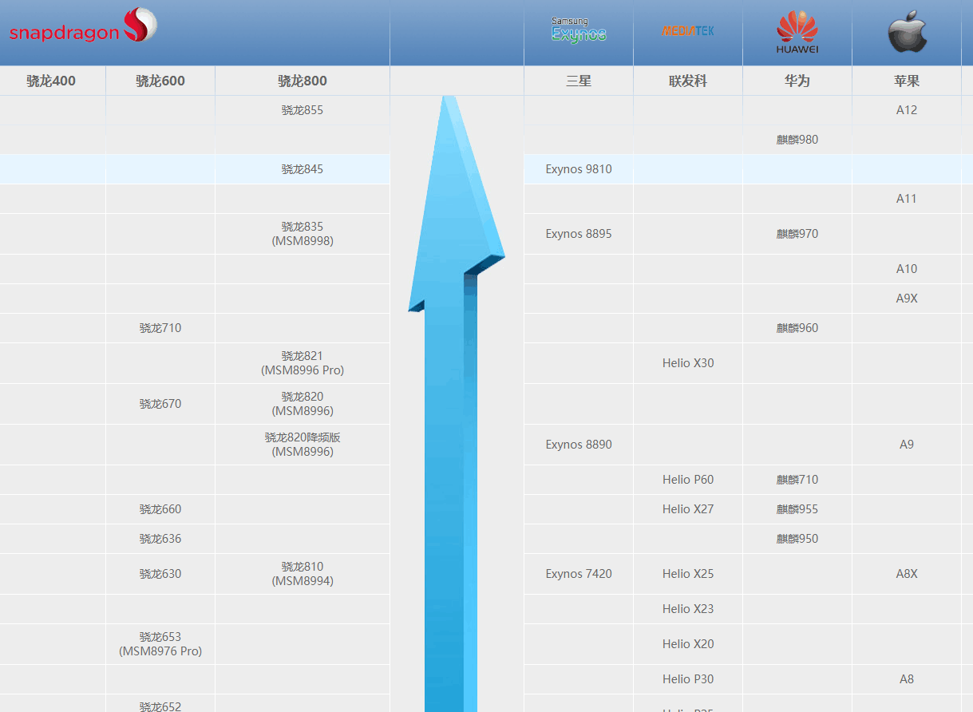Click the 麒麟980 entry
This screenshot has height=712, width=973.
[x=797, y=140]
